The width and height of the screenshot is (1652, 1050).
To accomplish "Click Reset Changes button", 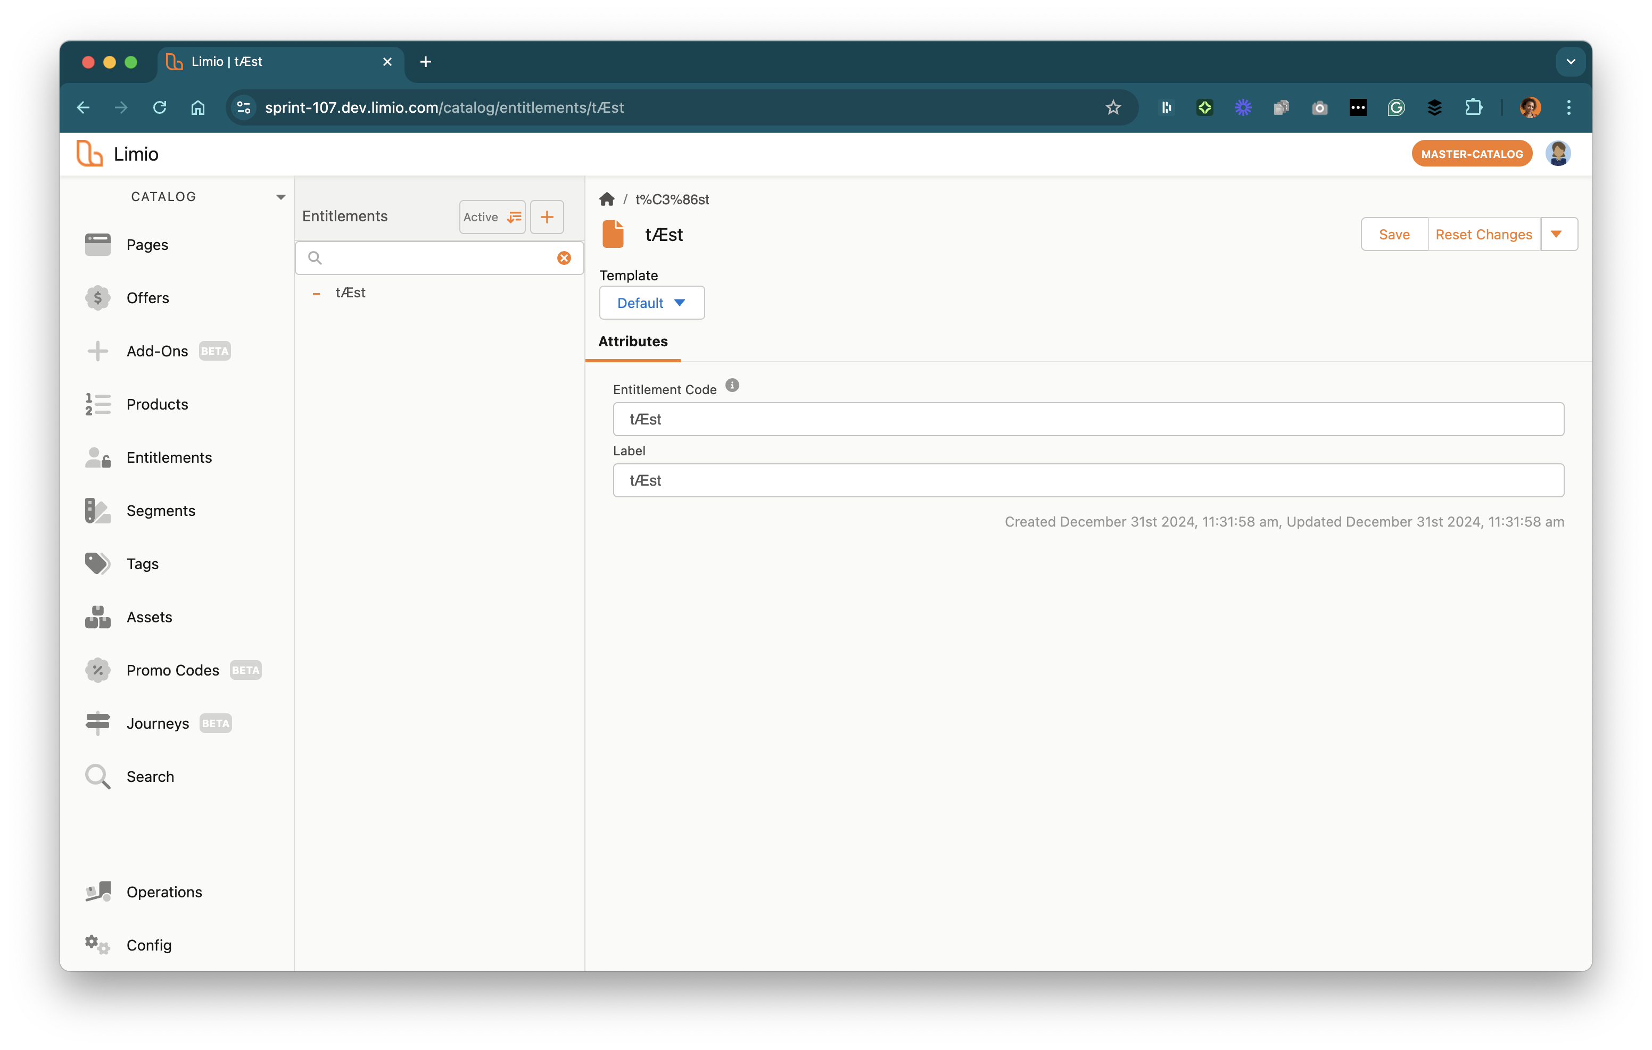I will [x=1483, y=235].
